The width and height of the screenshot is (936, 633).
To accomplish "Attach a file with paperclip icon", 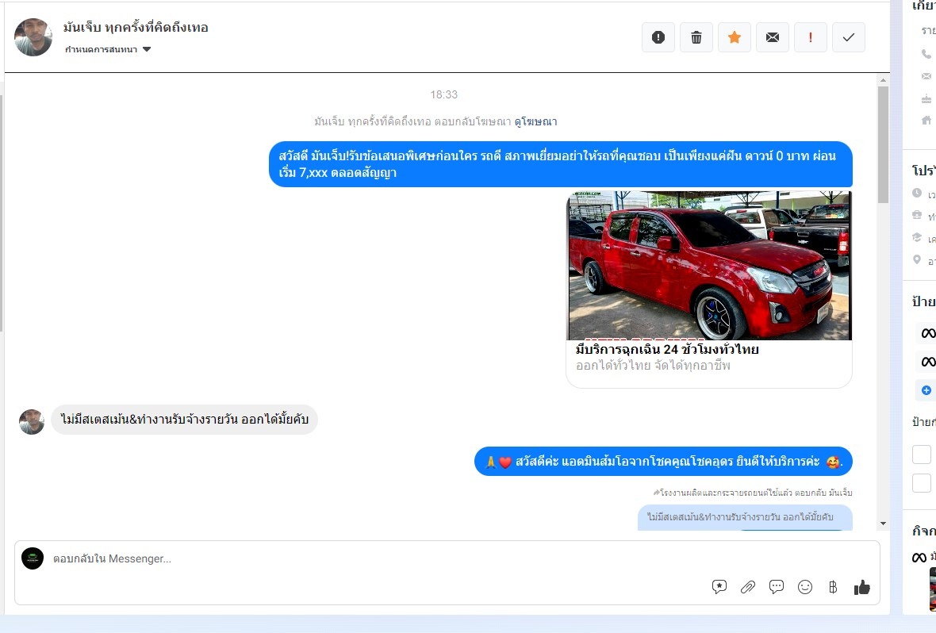I will (x=748, y=587).
